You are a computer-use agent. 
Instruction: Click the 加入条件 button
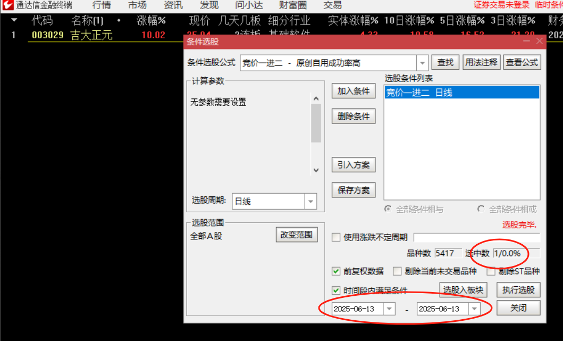pyautogui.click(x=353, y=90)
